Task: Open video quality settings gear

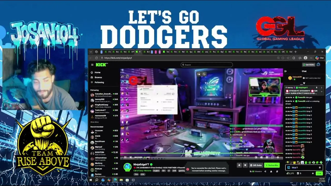Action: 278,157
